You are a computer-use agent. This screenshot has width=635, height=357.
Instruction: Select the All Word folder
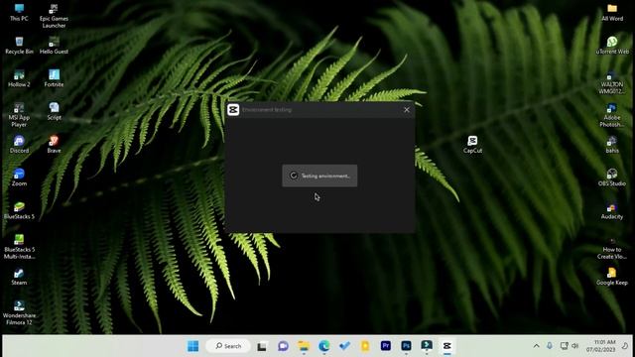point(612,12)
